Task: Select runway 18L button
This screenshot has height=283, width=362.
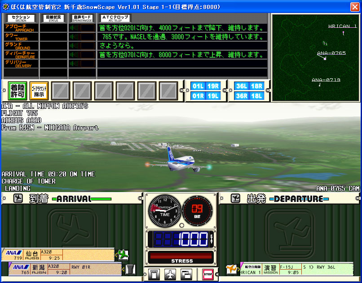Action: [x=257, y=96]
